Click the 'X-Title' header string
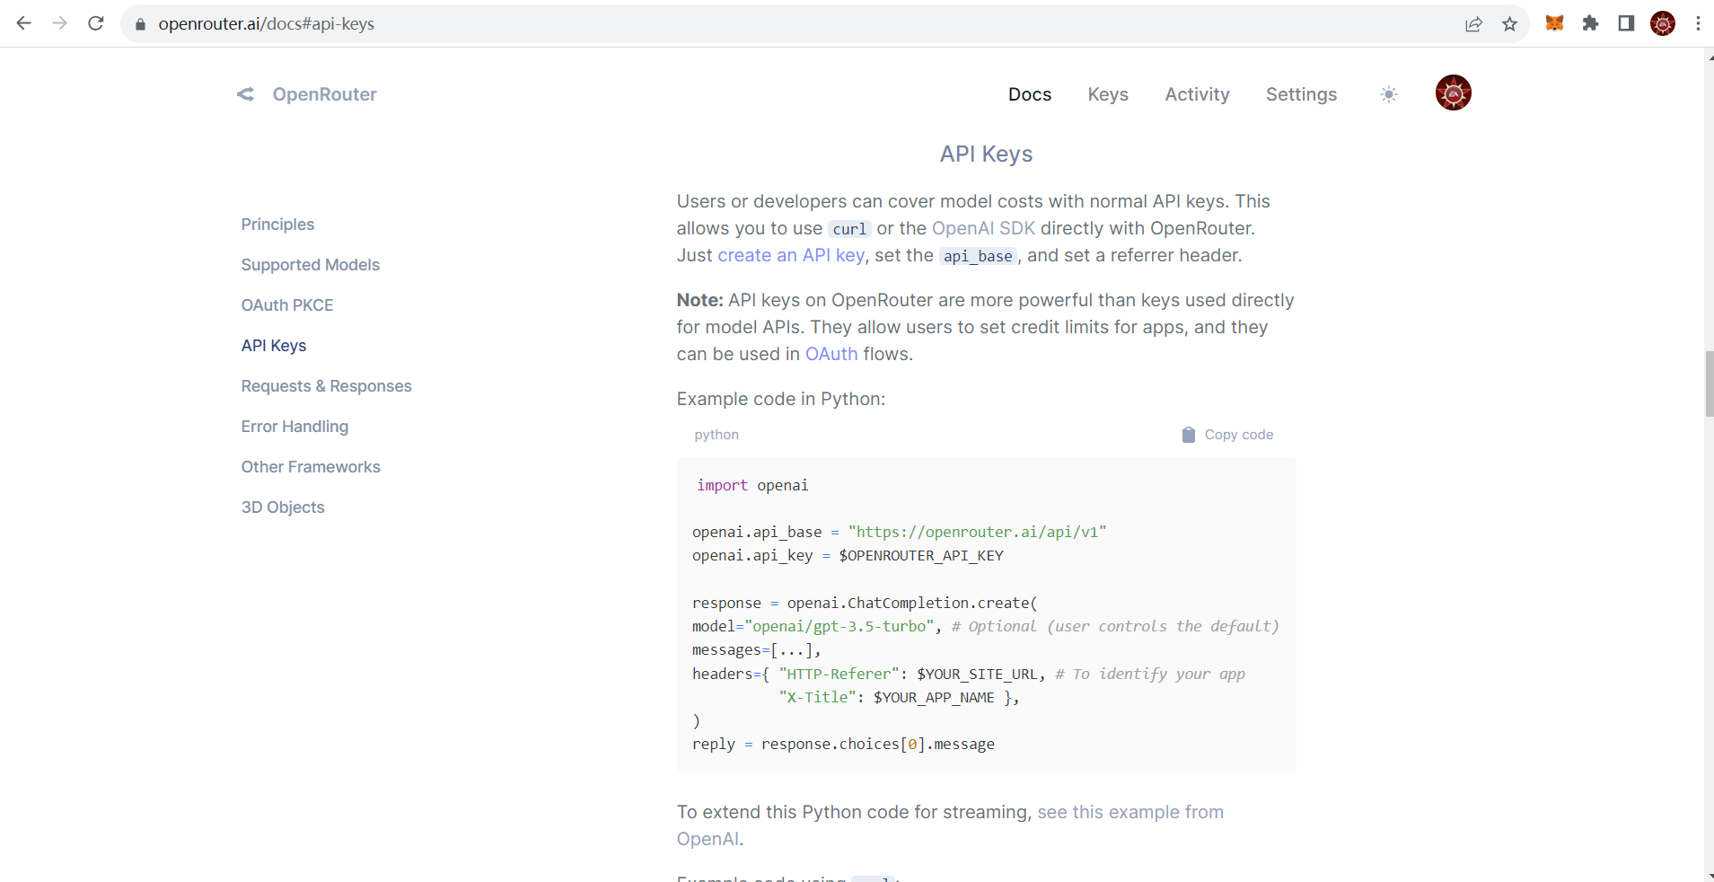This screenshot has width=1714, height=882. (817, 697)
